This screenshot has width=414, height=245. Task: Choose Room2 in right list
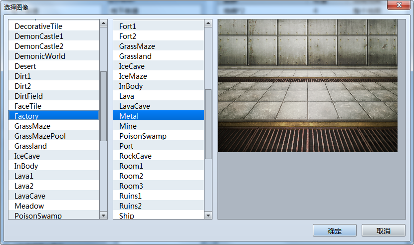pos(159,176)
